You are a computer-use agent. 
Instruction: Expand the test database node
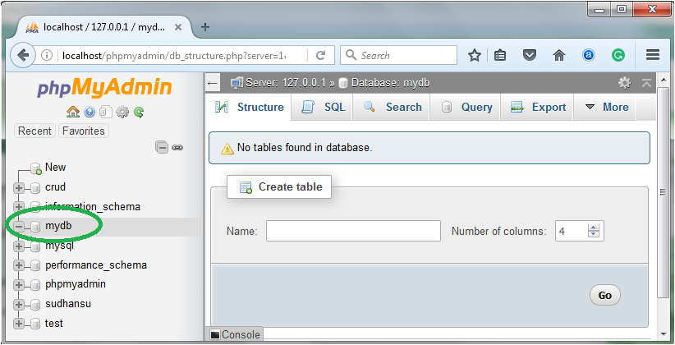tap(19, 324)
